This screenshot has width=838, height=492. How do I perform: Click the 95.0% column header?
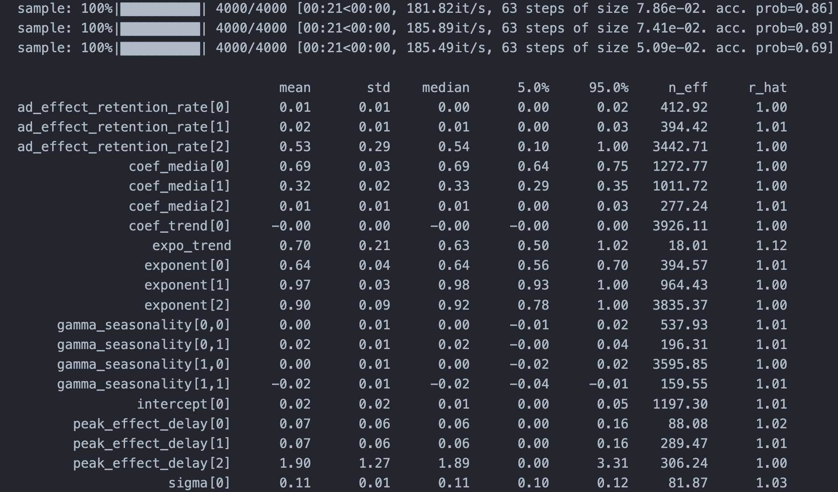pos(609,87)
